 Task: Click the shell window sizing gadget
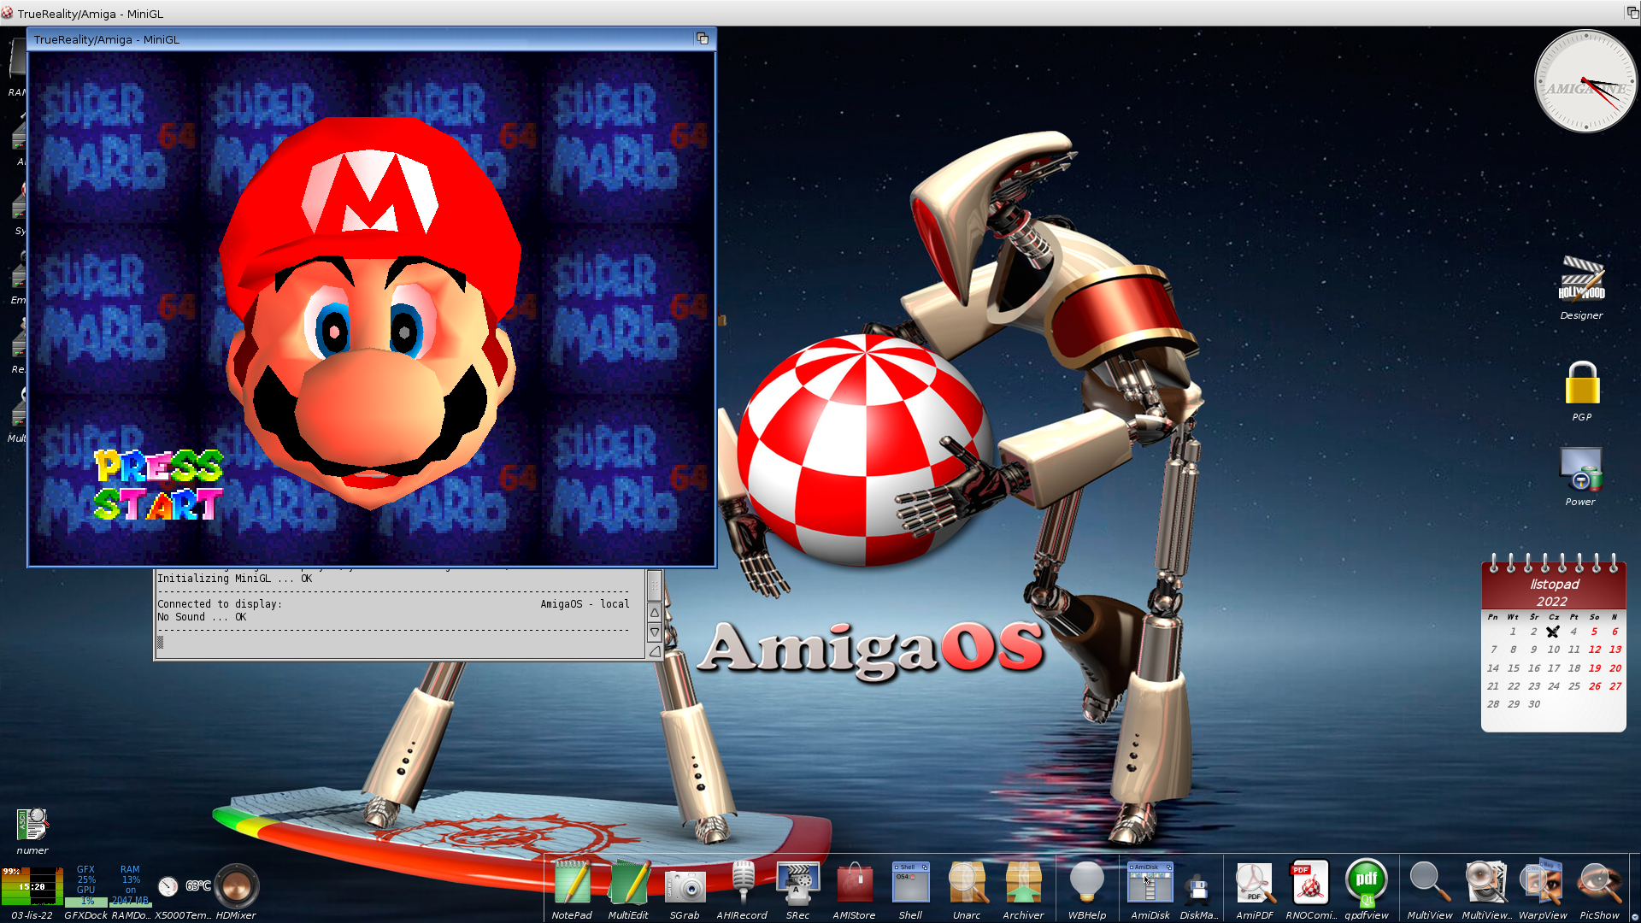(655, 652)
